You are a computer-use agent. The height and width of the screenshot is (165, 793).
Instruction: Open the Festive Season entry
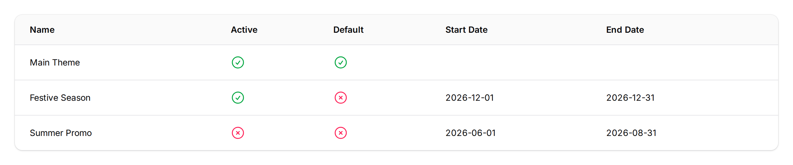60,98
